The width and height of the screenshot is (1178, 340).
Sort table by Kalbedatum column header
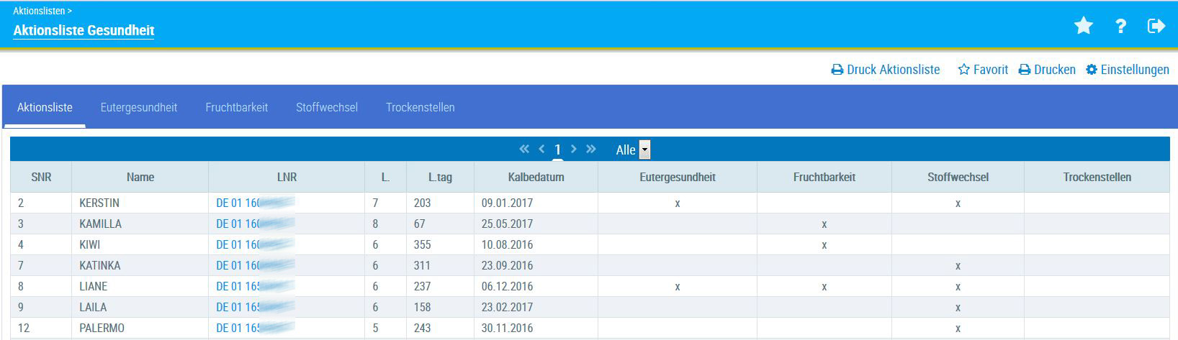[x=536, y=177]
